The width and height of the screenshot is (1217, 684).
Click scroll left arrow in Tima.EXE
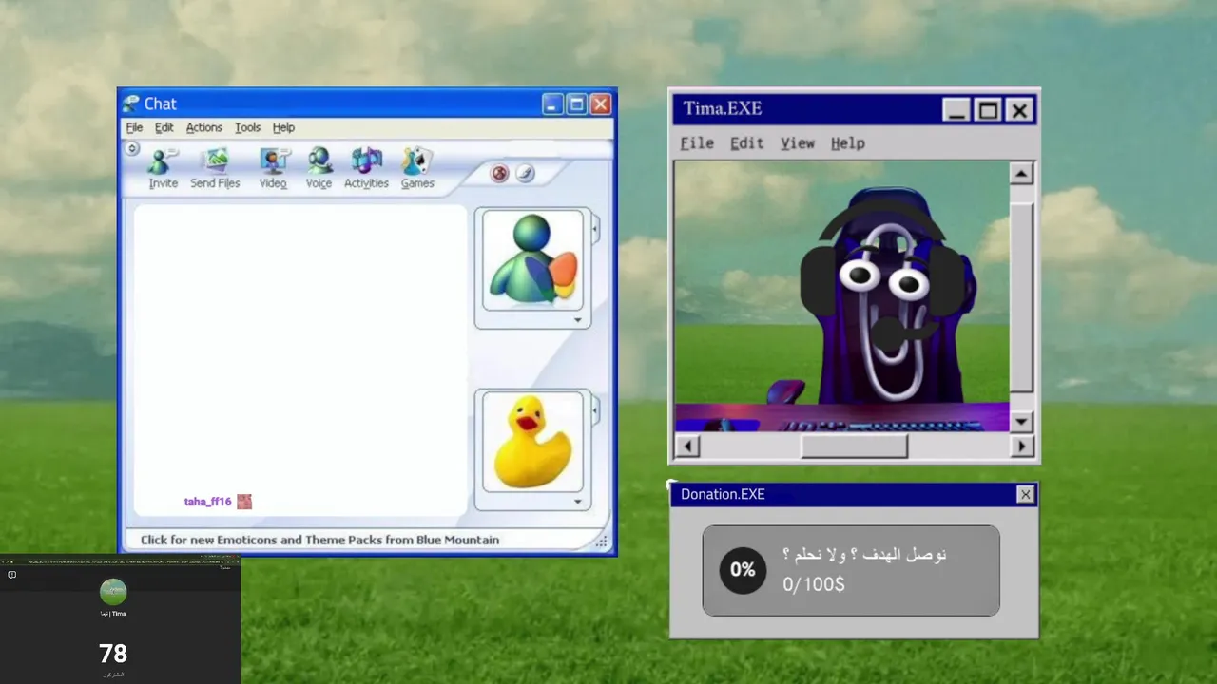(x=686, y=446)
